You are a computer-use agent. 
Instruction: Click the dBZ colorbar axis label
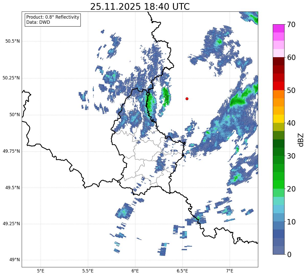tap(301, 139)
